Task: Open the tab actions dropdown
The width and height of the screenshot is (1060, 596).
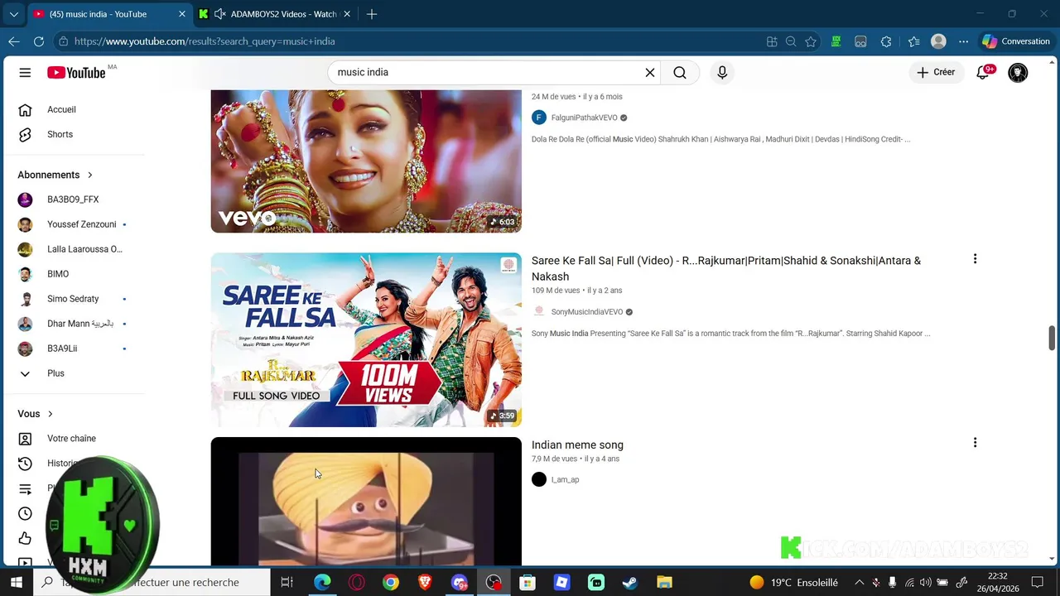Action: 13,14
